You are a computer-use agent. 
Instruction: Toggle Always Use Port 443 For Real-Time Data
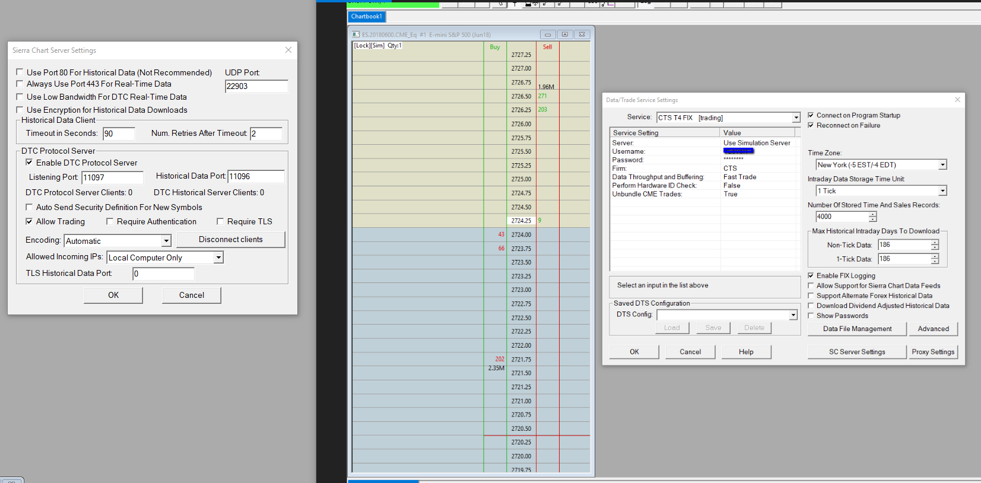pos(20,84)
